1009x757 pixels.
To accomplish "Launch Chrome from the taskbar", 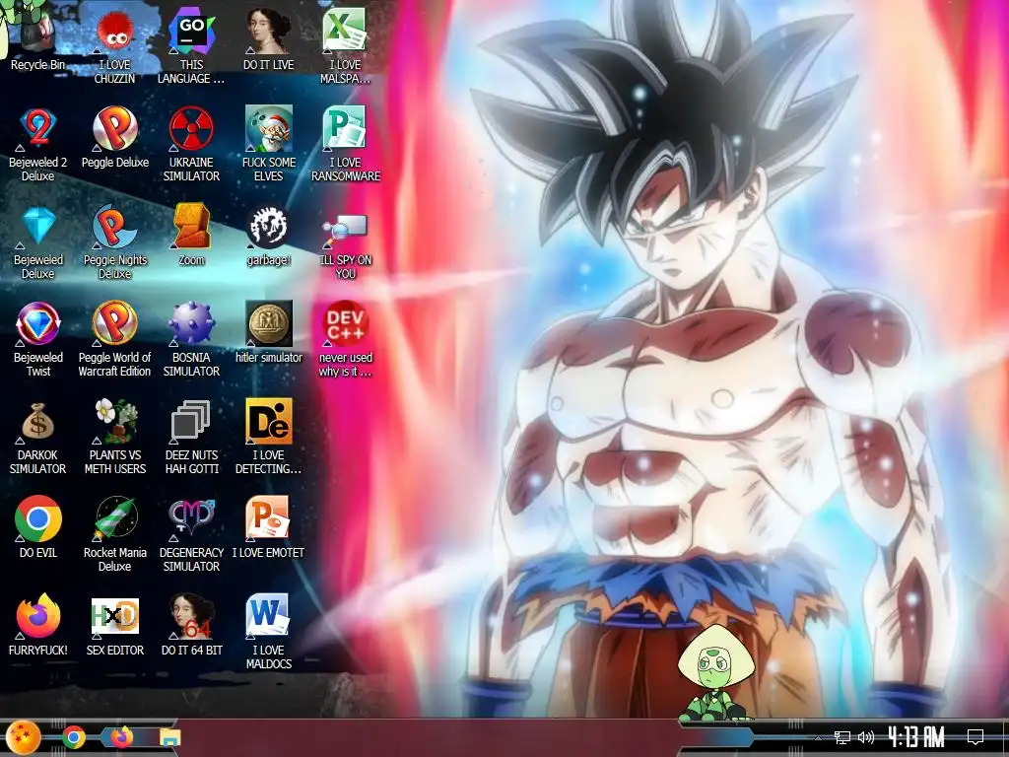I will point(73,737).
